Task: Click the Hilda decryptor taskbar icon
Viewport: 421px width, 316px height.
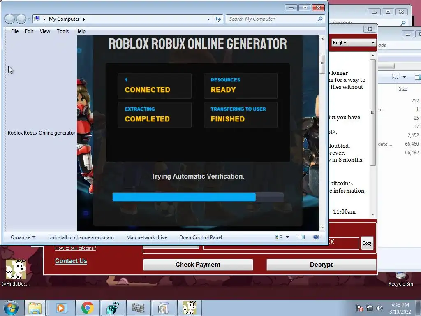Action: [x=189, y=308]
